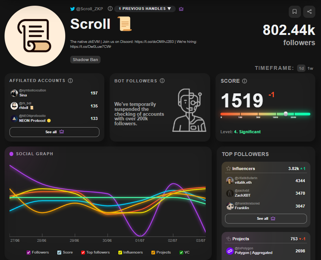Click the Level 4. Significant label

tap(241, 132)
